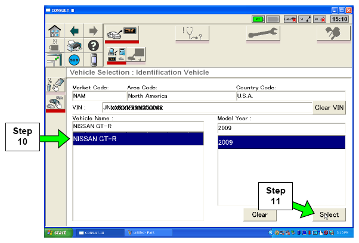This screenshot has height=243, width=359.
Task: Click the computer and screen sub-tab icon
Action: [x=126, y=57]
